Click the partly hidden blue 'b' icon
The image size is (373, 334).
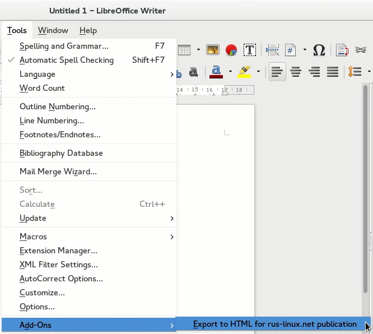pyautogui.click(x=179, y=74)
